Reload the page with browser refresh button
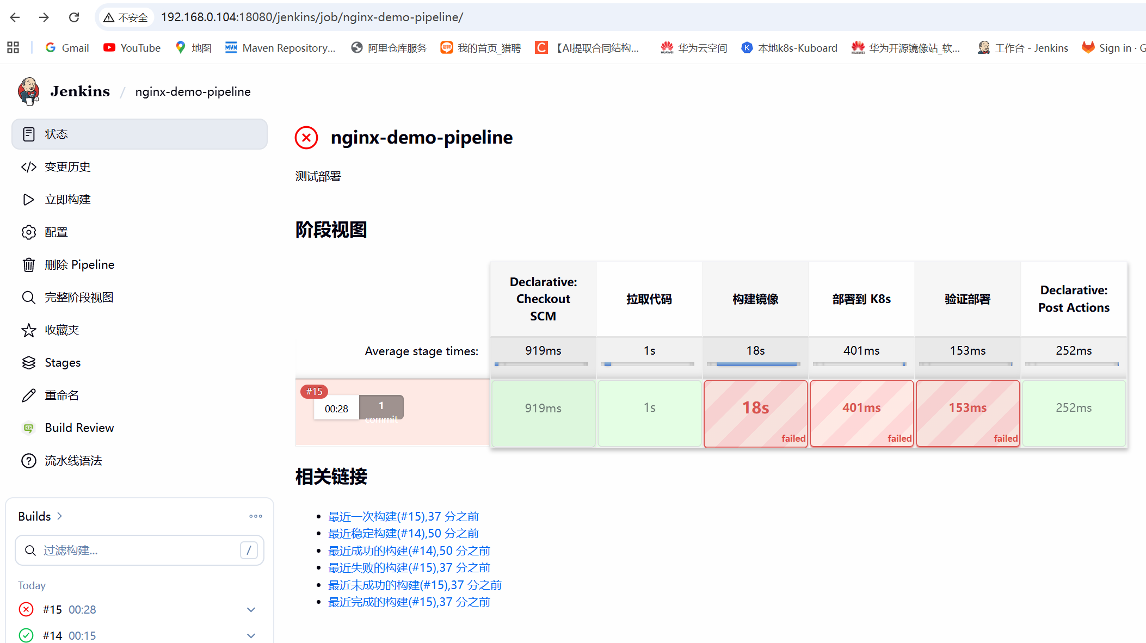Image resolution: width=1146 pixels, height=643 pixels. click(x=74, y=17)
